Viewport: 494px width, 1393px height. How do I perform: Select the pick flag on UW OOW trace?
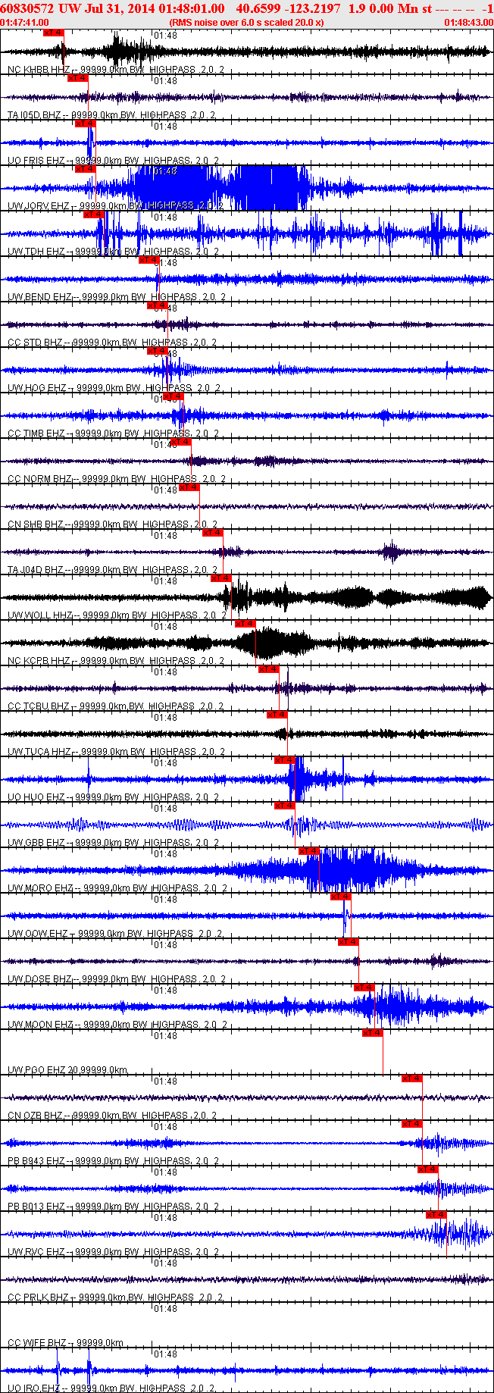340,897
